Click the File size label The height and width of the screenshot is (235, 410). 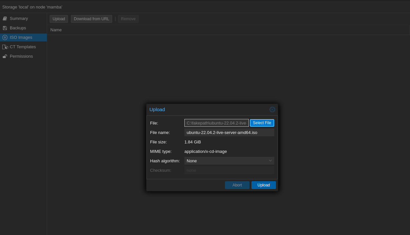pos(159,142)
